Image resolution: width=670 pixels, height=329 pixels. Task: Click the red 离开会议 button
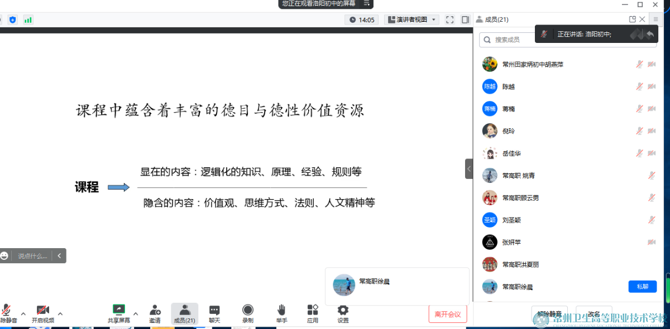click(447, 314)
